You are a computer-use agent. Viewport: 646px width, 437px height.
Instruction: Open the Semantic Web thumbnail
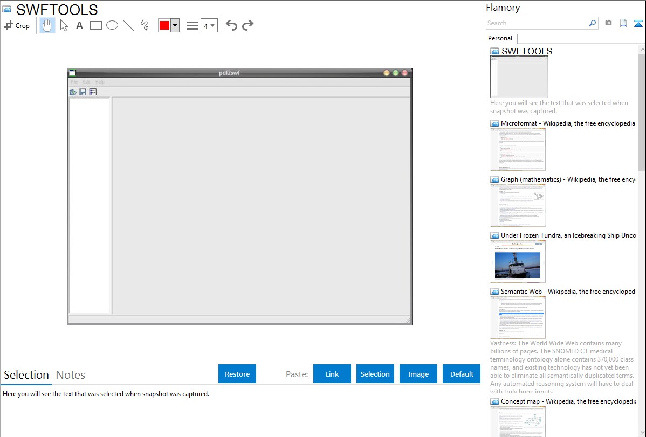pyautogui.click(x=518, y=317)
